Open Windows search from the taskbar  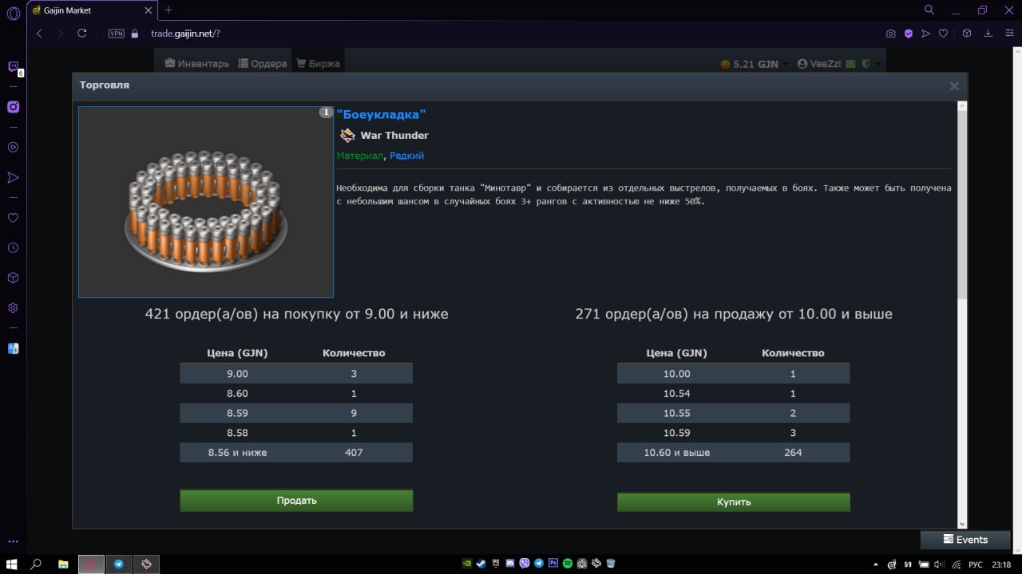[36, 564]
